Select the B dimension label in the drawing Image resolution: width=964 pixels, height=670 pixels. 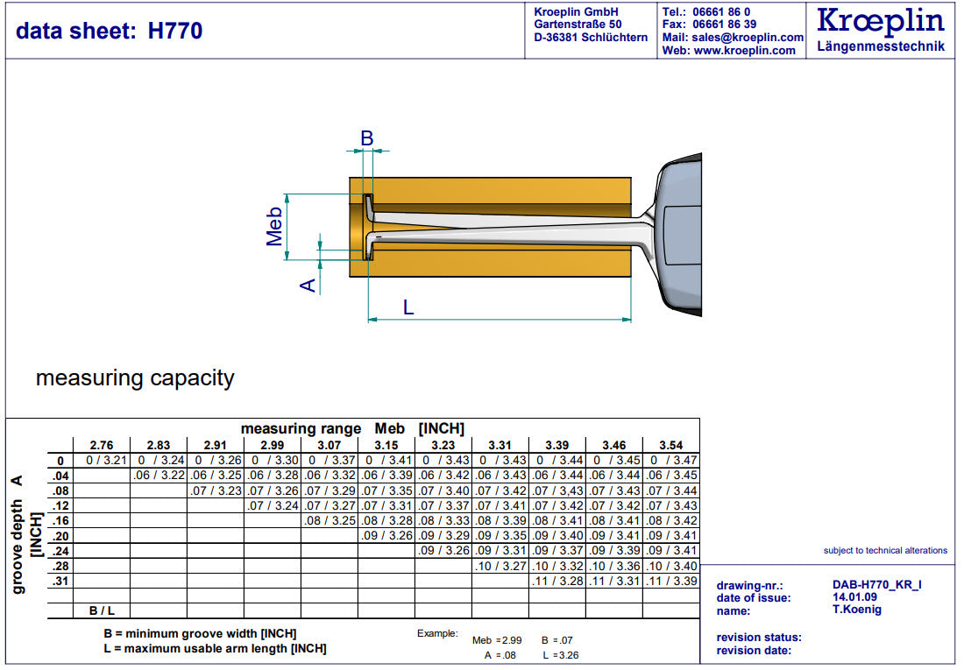click(367, 138)
